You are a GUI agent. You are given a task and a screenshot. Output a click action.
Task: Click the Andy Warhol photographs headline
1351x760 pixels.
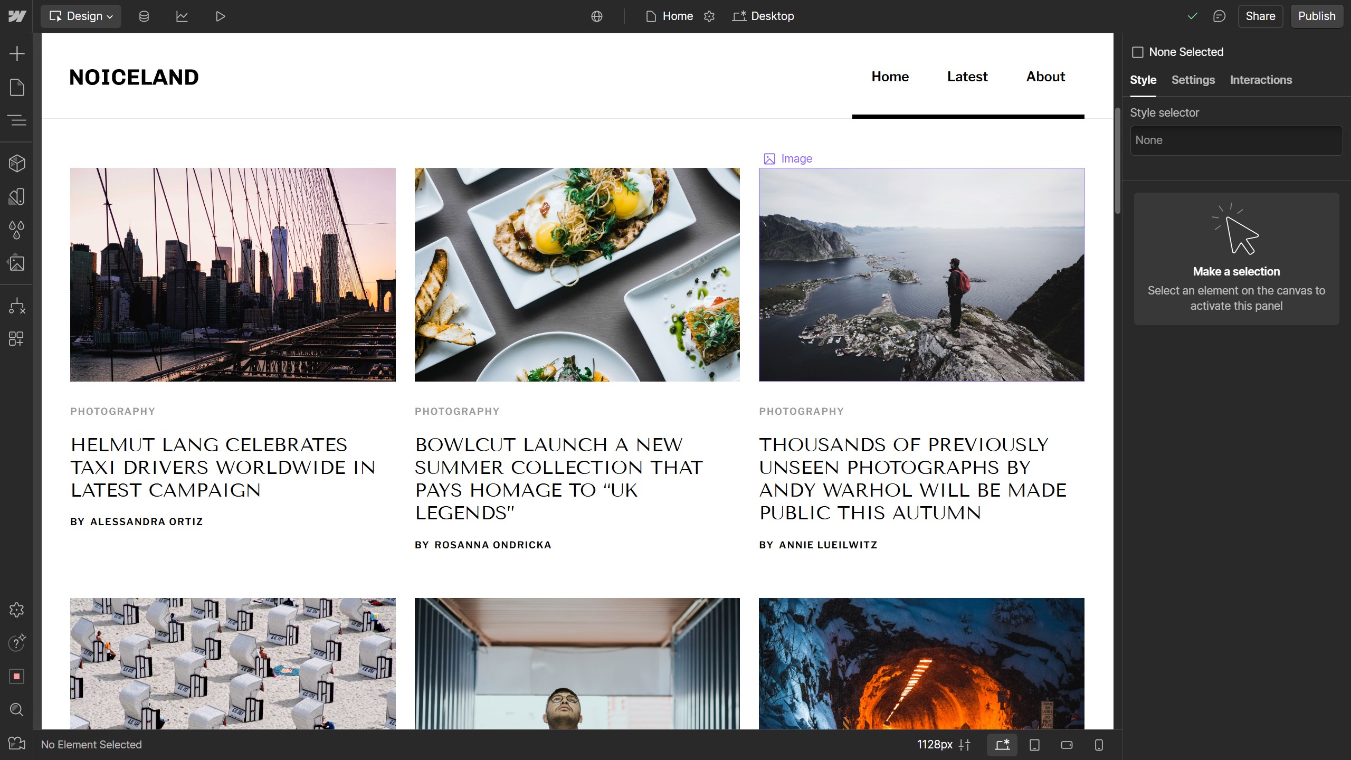click(x=913, y=479)
